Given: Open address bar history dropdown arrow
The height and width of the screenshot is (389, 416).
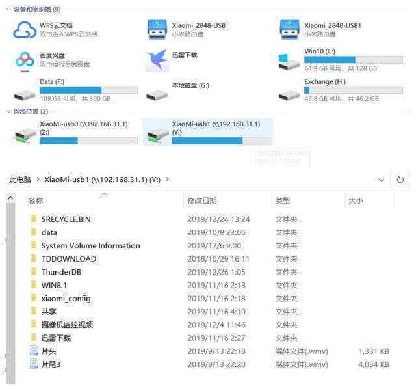Looking at the screenshot, I should pyautogui.click(x=383, y=180).
